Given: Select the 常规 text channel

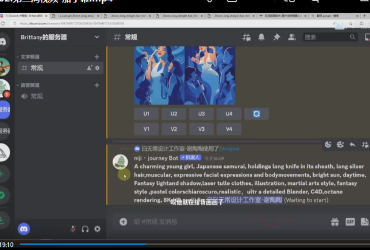Looking at the screenshot, I should 37,68.
